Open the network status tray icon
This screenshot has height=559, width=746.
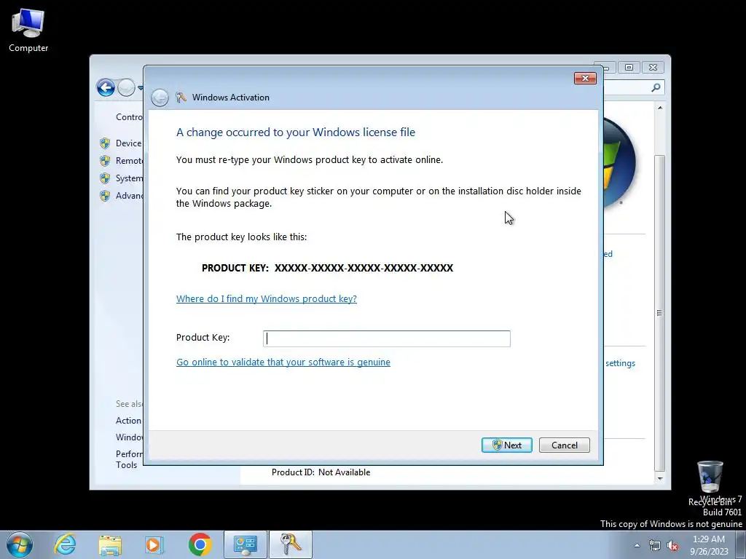click(x=655, y=545)
